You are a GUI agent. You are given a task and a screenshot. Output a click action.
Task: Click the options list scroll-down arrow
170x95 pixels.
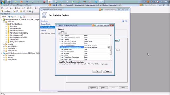[111, 59]
